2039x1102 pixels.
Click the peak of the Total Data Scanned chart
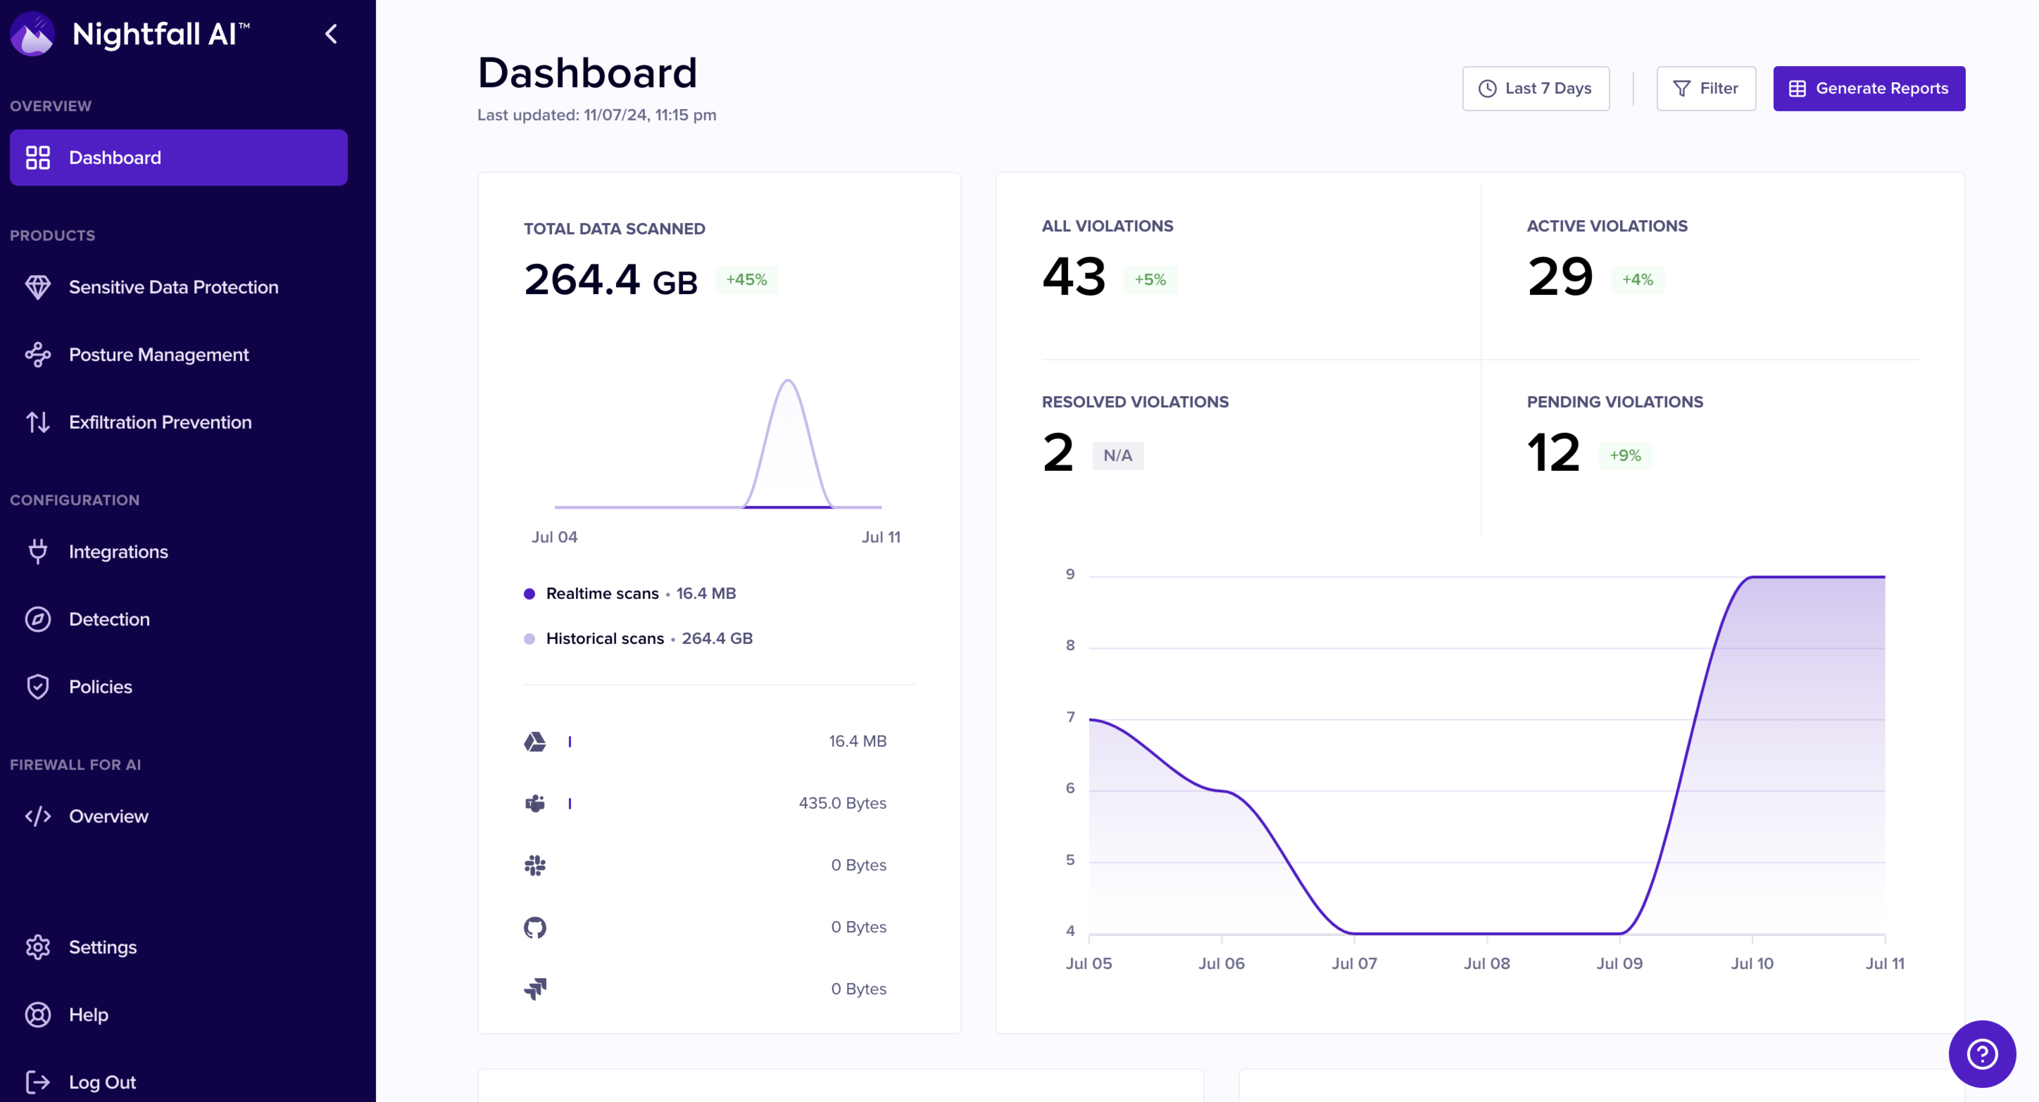[x=788, y=381]
